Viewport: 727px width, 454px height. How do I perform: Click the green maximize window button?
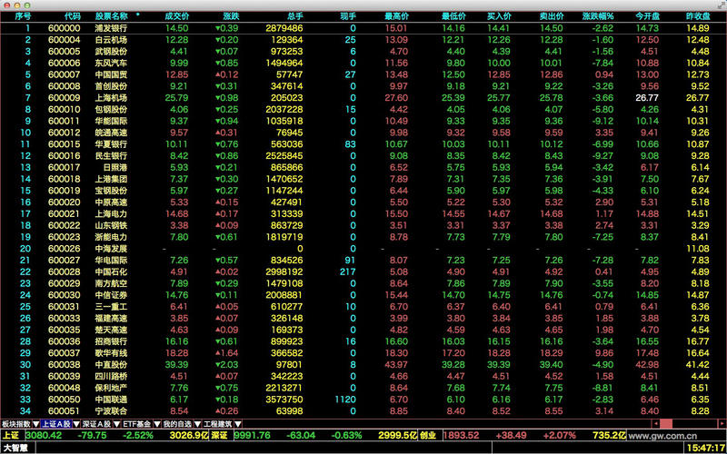coord(27,5)
